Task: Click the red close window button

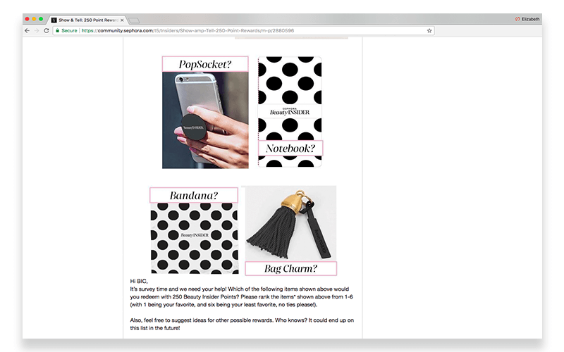Action: pyautogui.click(x=27, y=19)
